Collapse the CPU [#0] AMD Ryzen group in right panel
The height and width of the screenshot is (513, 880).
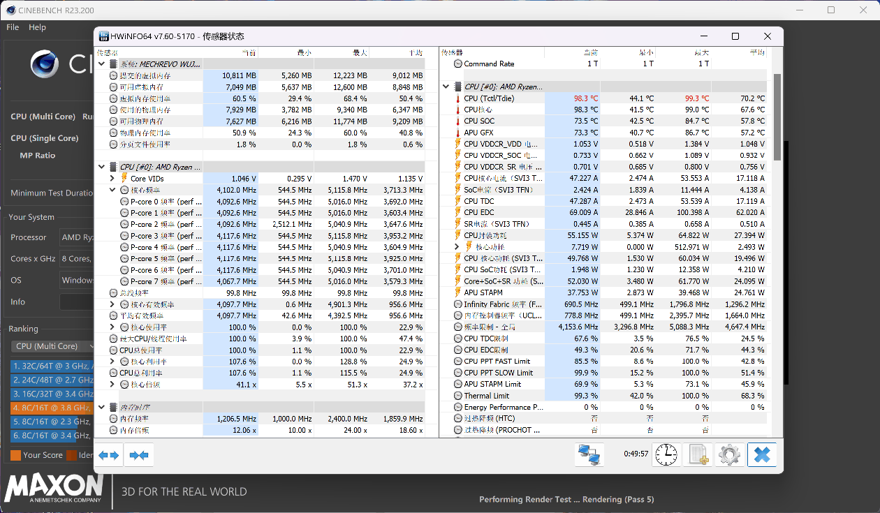[x=446, y=87]
